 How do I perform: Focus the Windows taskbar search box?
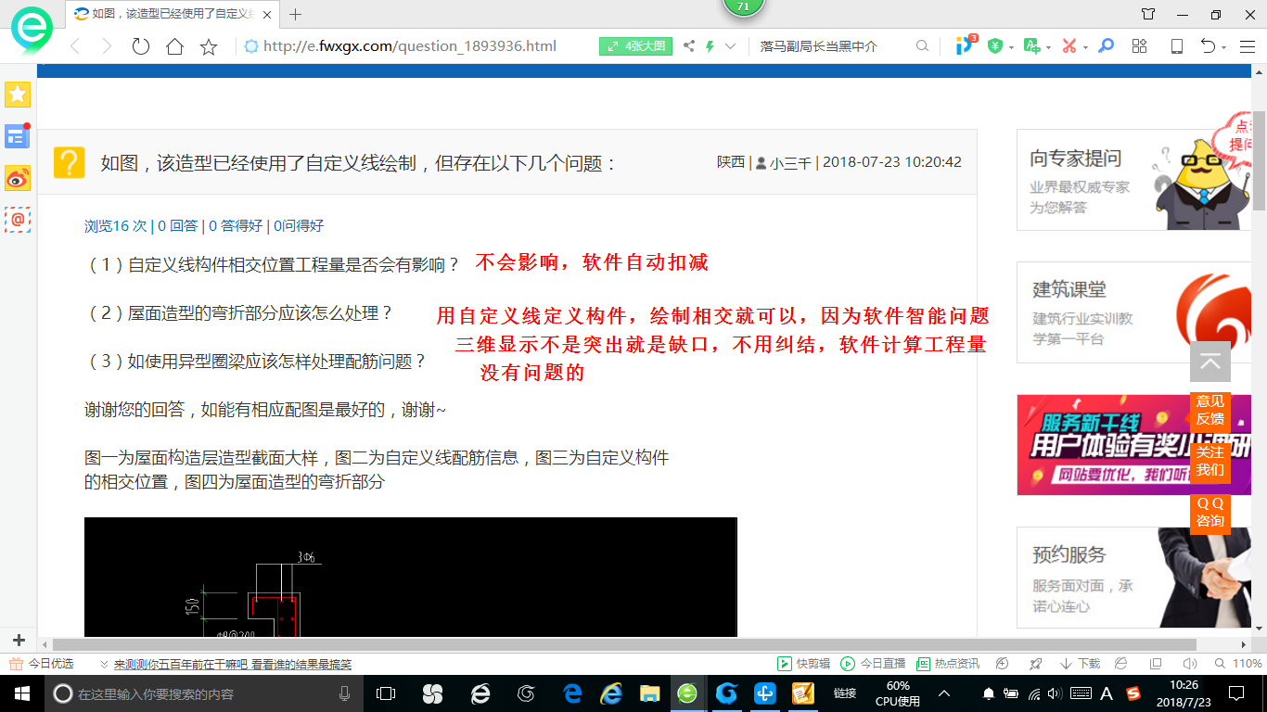202,693
